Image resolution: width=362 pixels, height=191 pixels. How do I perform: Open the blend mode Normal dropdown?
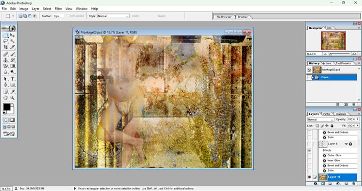pos(321,120)
